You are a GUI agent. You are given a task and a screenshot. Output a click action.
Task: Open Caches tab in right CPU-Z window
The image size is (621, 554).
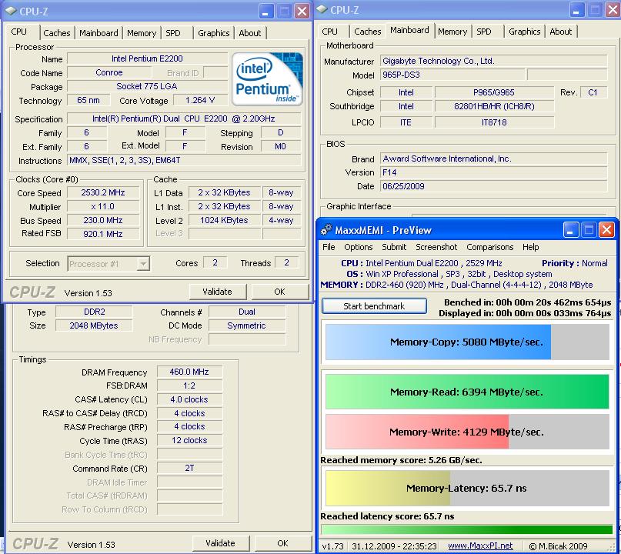(368, 32)
